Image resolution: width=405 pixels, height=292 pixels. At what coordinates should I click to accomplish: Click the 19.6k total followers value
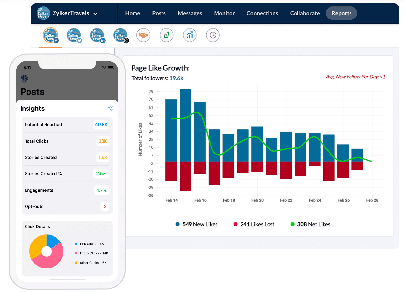[176, 78]
